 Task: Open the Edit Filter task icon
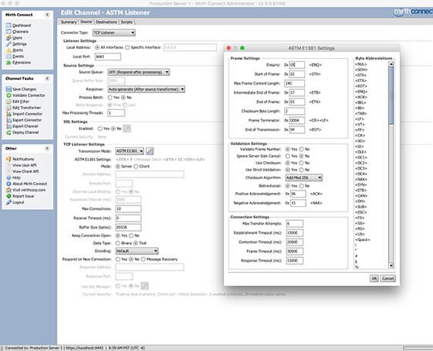click(x=9, y=102)
